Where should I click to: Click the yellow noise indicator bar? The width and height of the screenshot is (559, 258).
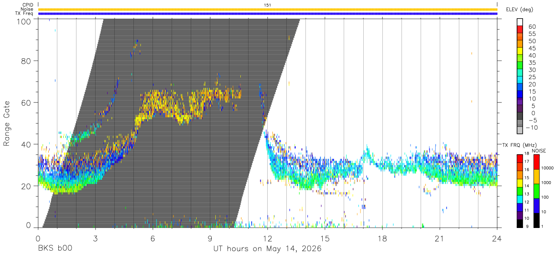pyautogui.click(x=268, y=9)
